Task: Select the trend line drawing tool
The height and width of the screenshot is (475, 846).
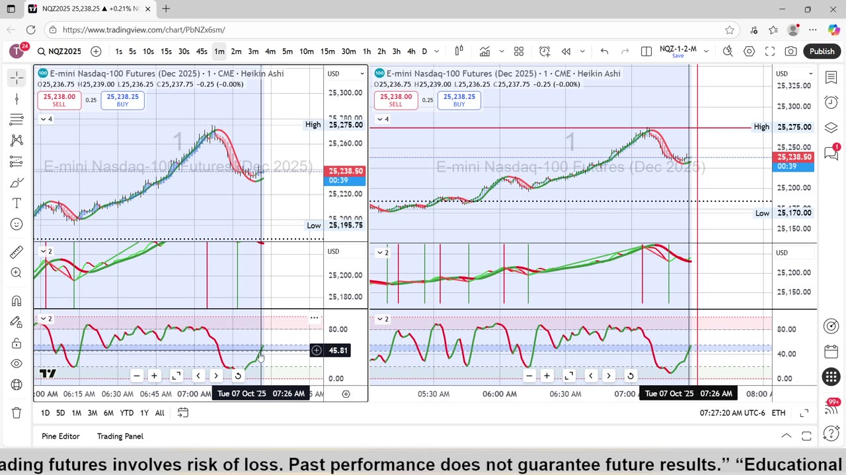Action: (17, 99)
